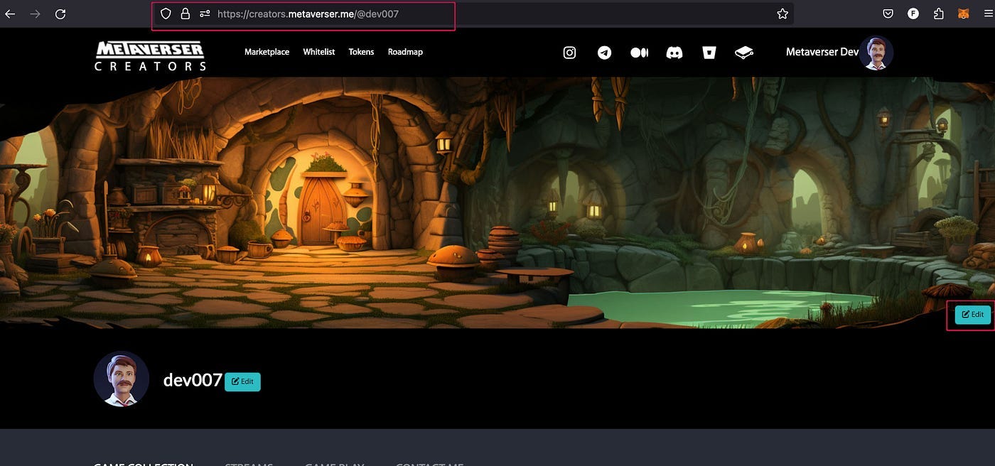Image resolution: width=995 pixels, height=466 pixels.
Task: Edit the cover banner image
Action: coord(972,315)
